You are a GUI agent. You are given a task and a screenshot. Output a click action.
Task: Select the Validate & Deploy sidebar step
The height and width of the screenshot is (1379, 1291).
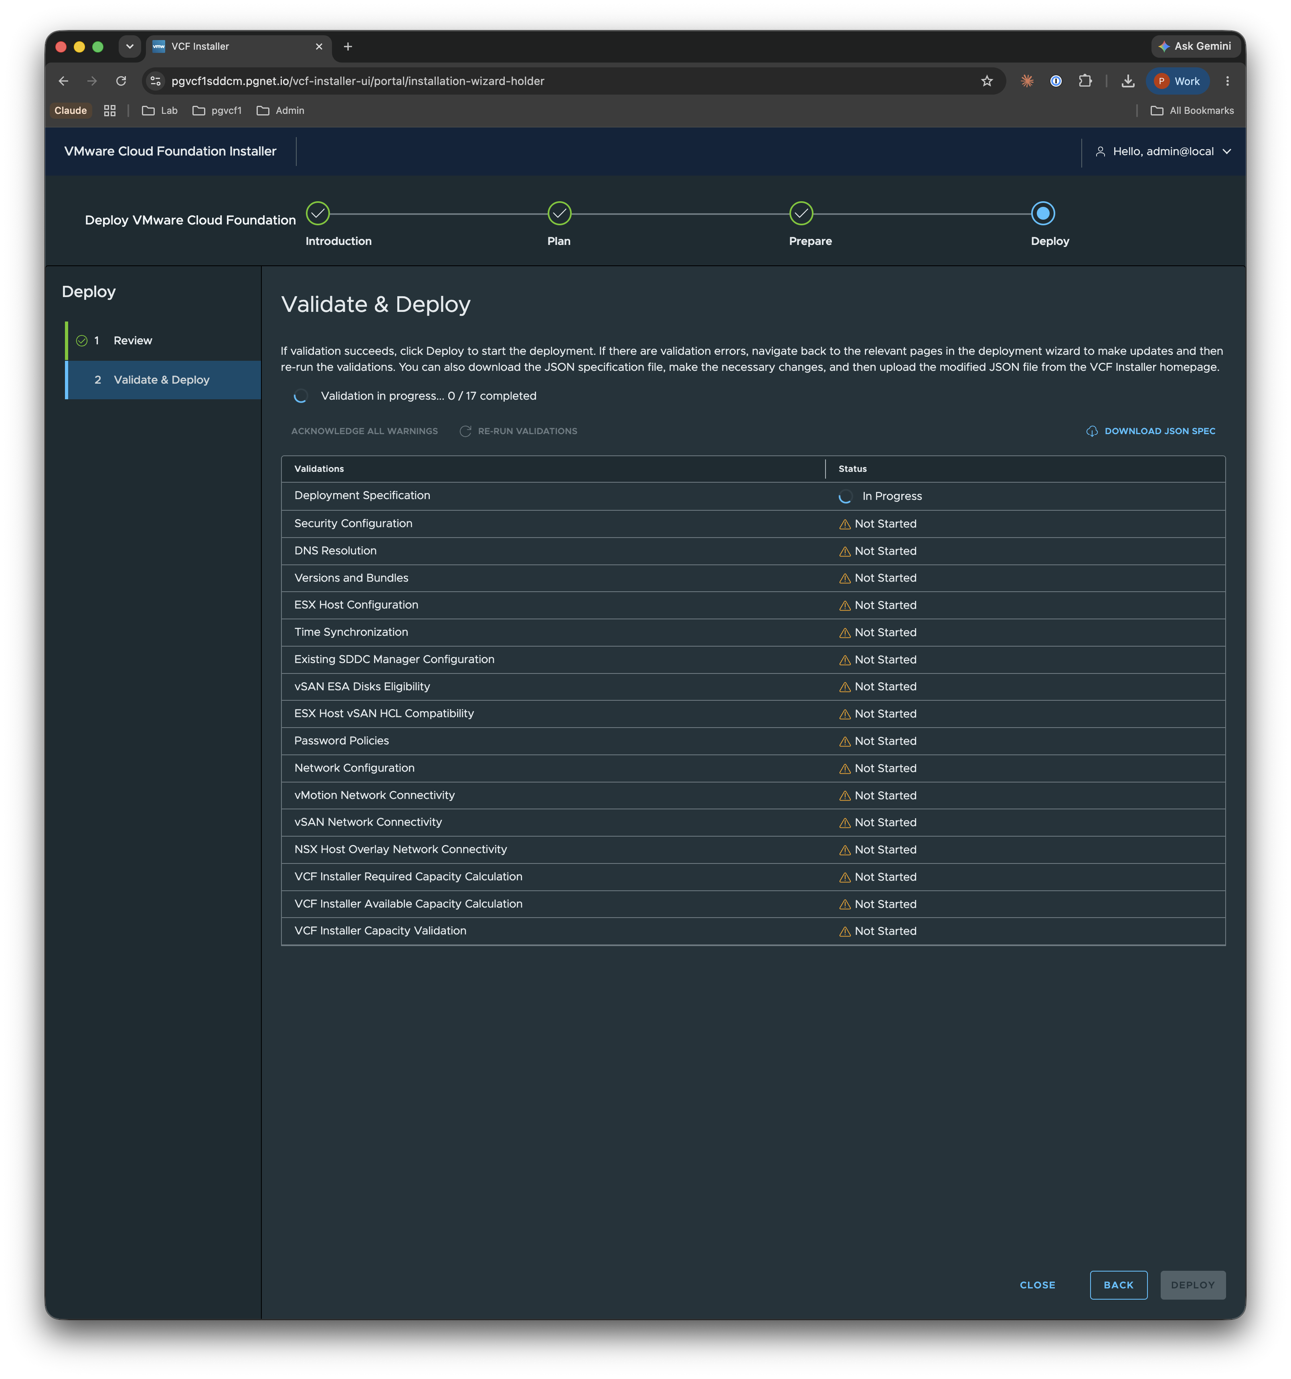(163, 380)
